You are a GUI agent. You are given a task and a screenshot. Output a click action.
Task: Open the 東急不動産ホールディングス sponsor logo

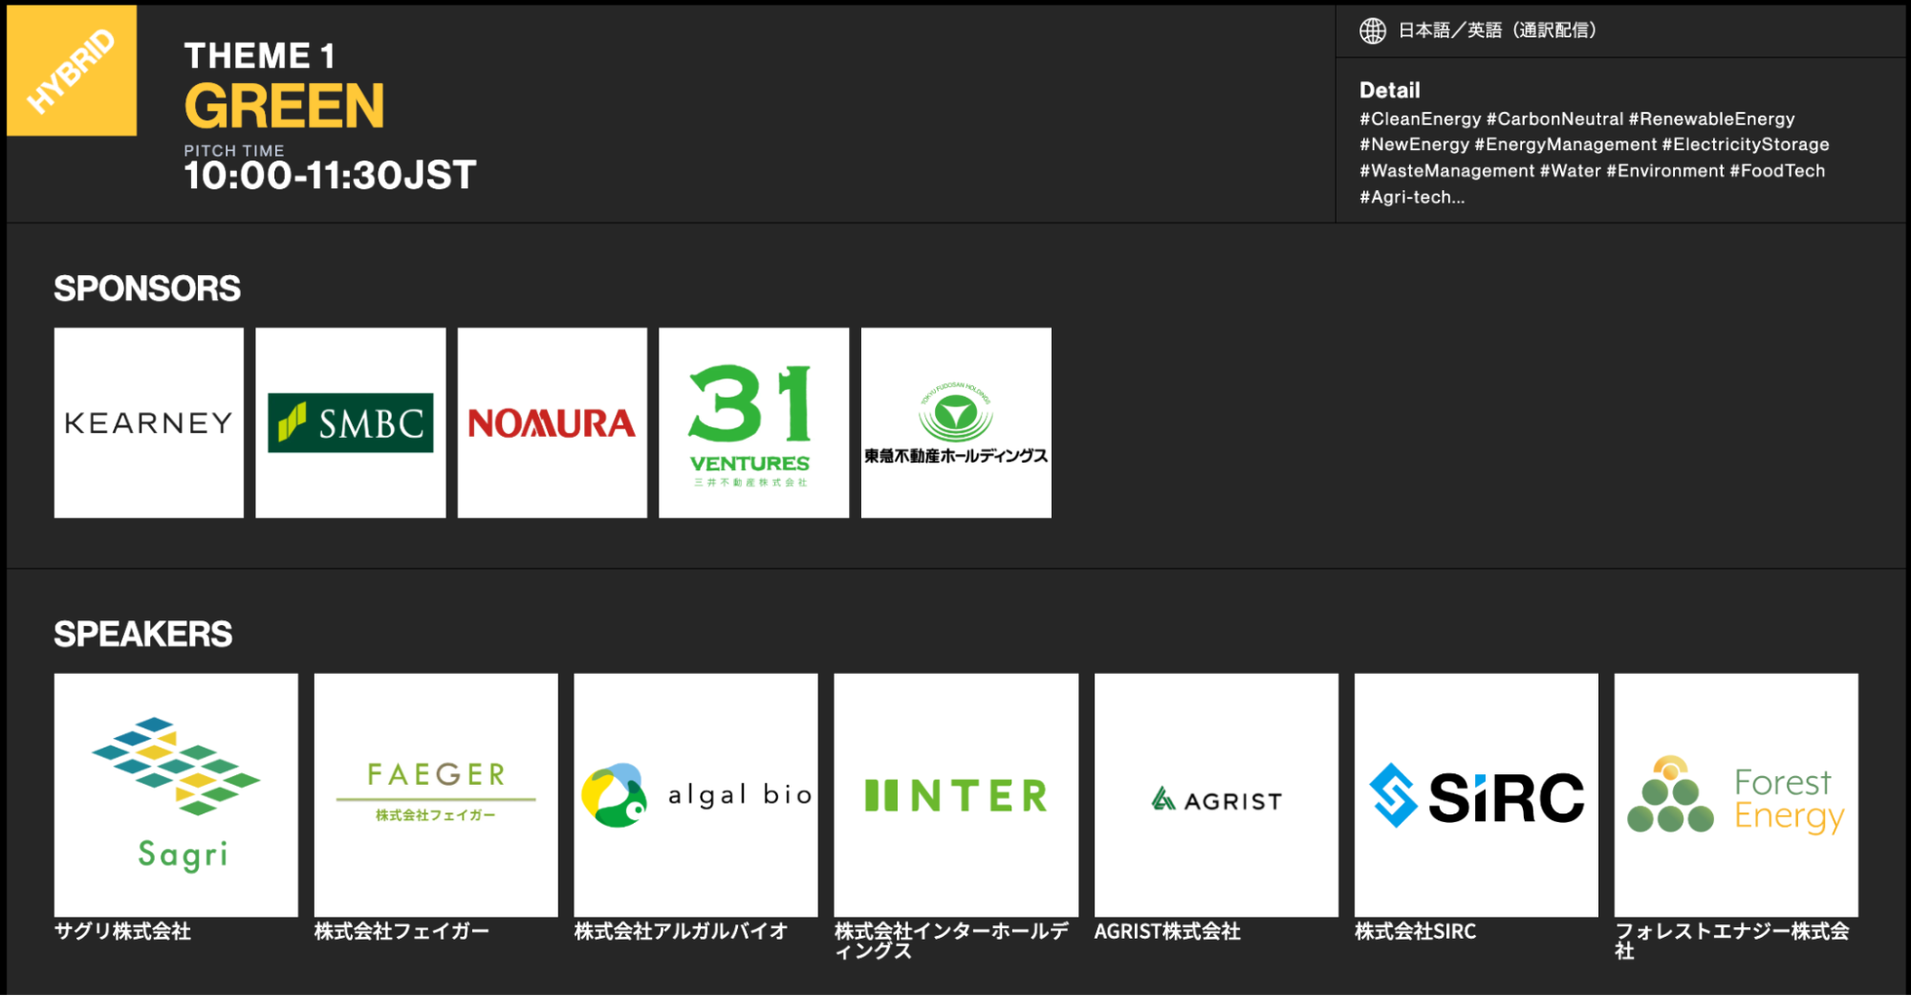956,422
